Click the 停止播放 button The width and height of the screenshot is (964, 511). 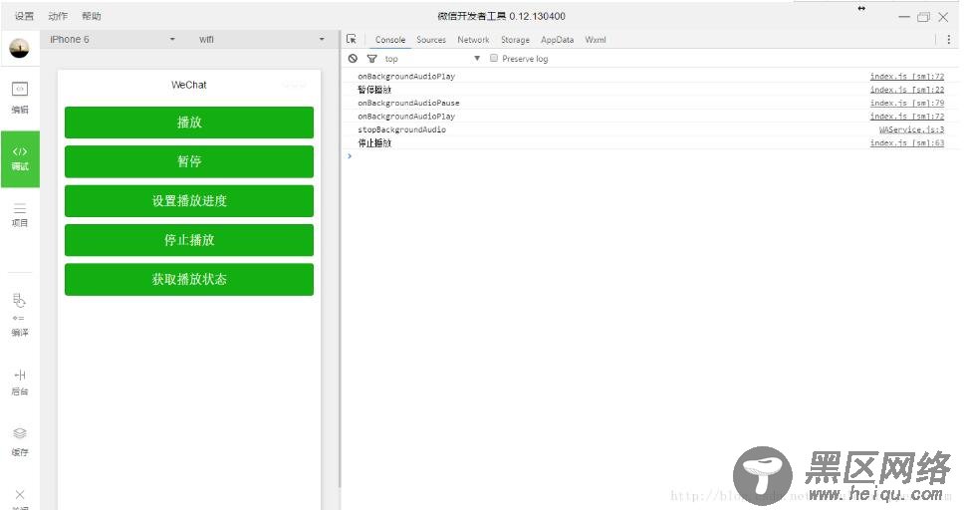(x=189, y=240)
